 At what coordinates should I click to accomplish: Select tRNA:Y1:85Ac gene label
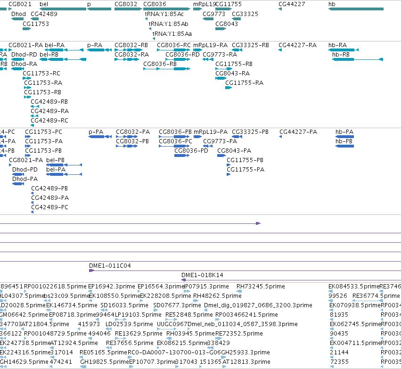(x=164, y=14)
